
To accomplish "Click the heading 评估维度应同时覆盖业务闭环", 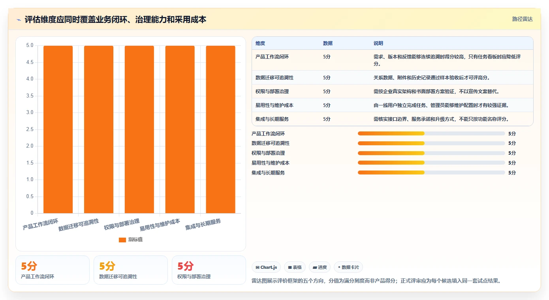I will click(x=115, y=19).
